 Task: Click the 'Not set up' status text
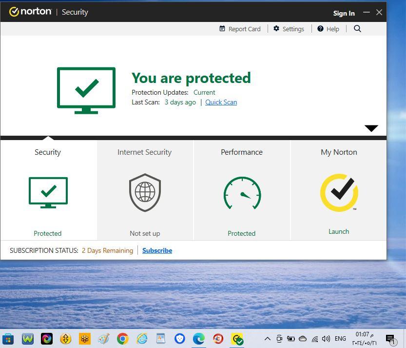[x=145, y=233]
